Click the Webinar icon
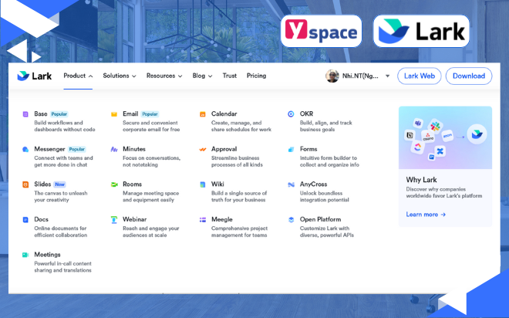This screenshot has width=509, height=318. 114,219
